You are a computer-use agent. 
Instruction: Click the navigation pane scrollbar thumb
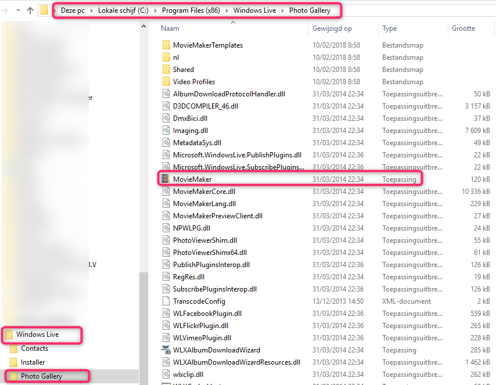pyautogui.click(x=143, y=328)
